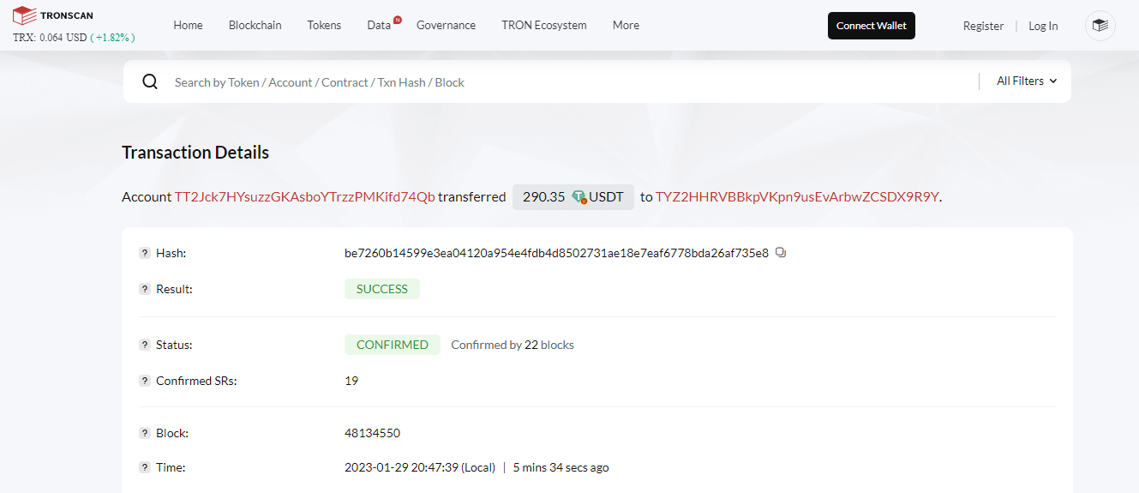Open the All Filters dropdown
This screenshot has width=1139, height=493.
(1027, 81)
